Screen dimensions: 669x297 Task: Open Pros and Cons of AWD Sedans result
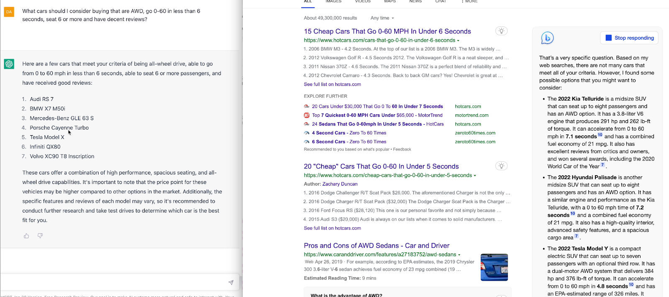377,246
